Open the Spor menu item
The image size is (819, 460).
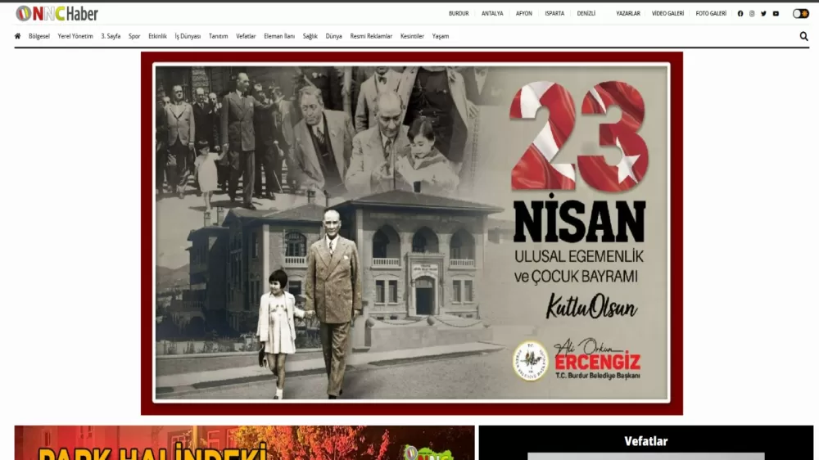134,36
